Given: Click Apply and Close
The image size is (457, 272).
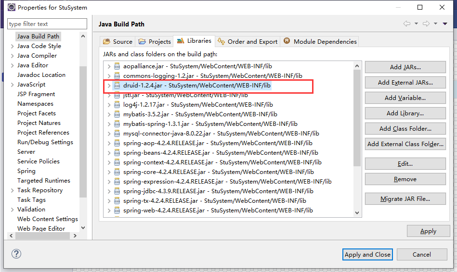Looking at the screenshot, I should point(367,255).
